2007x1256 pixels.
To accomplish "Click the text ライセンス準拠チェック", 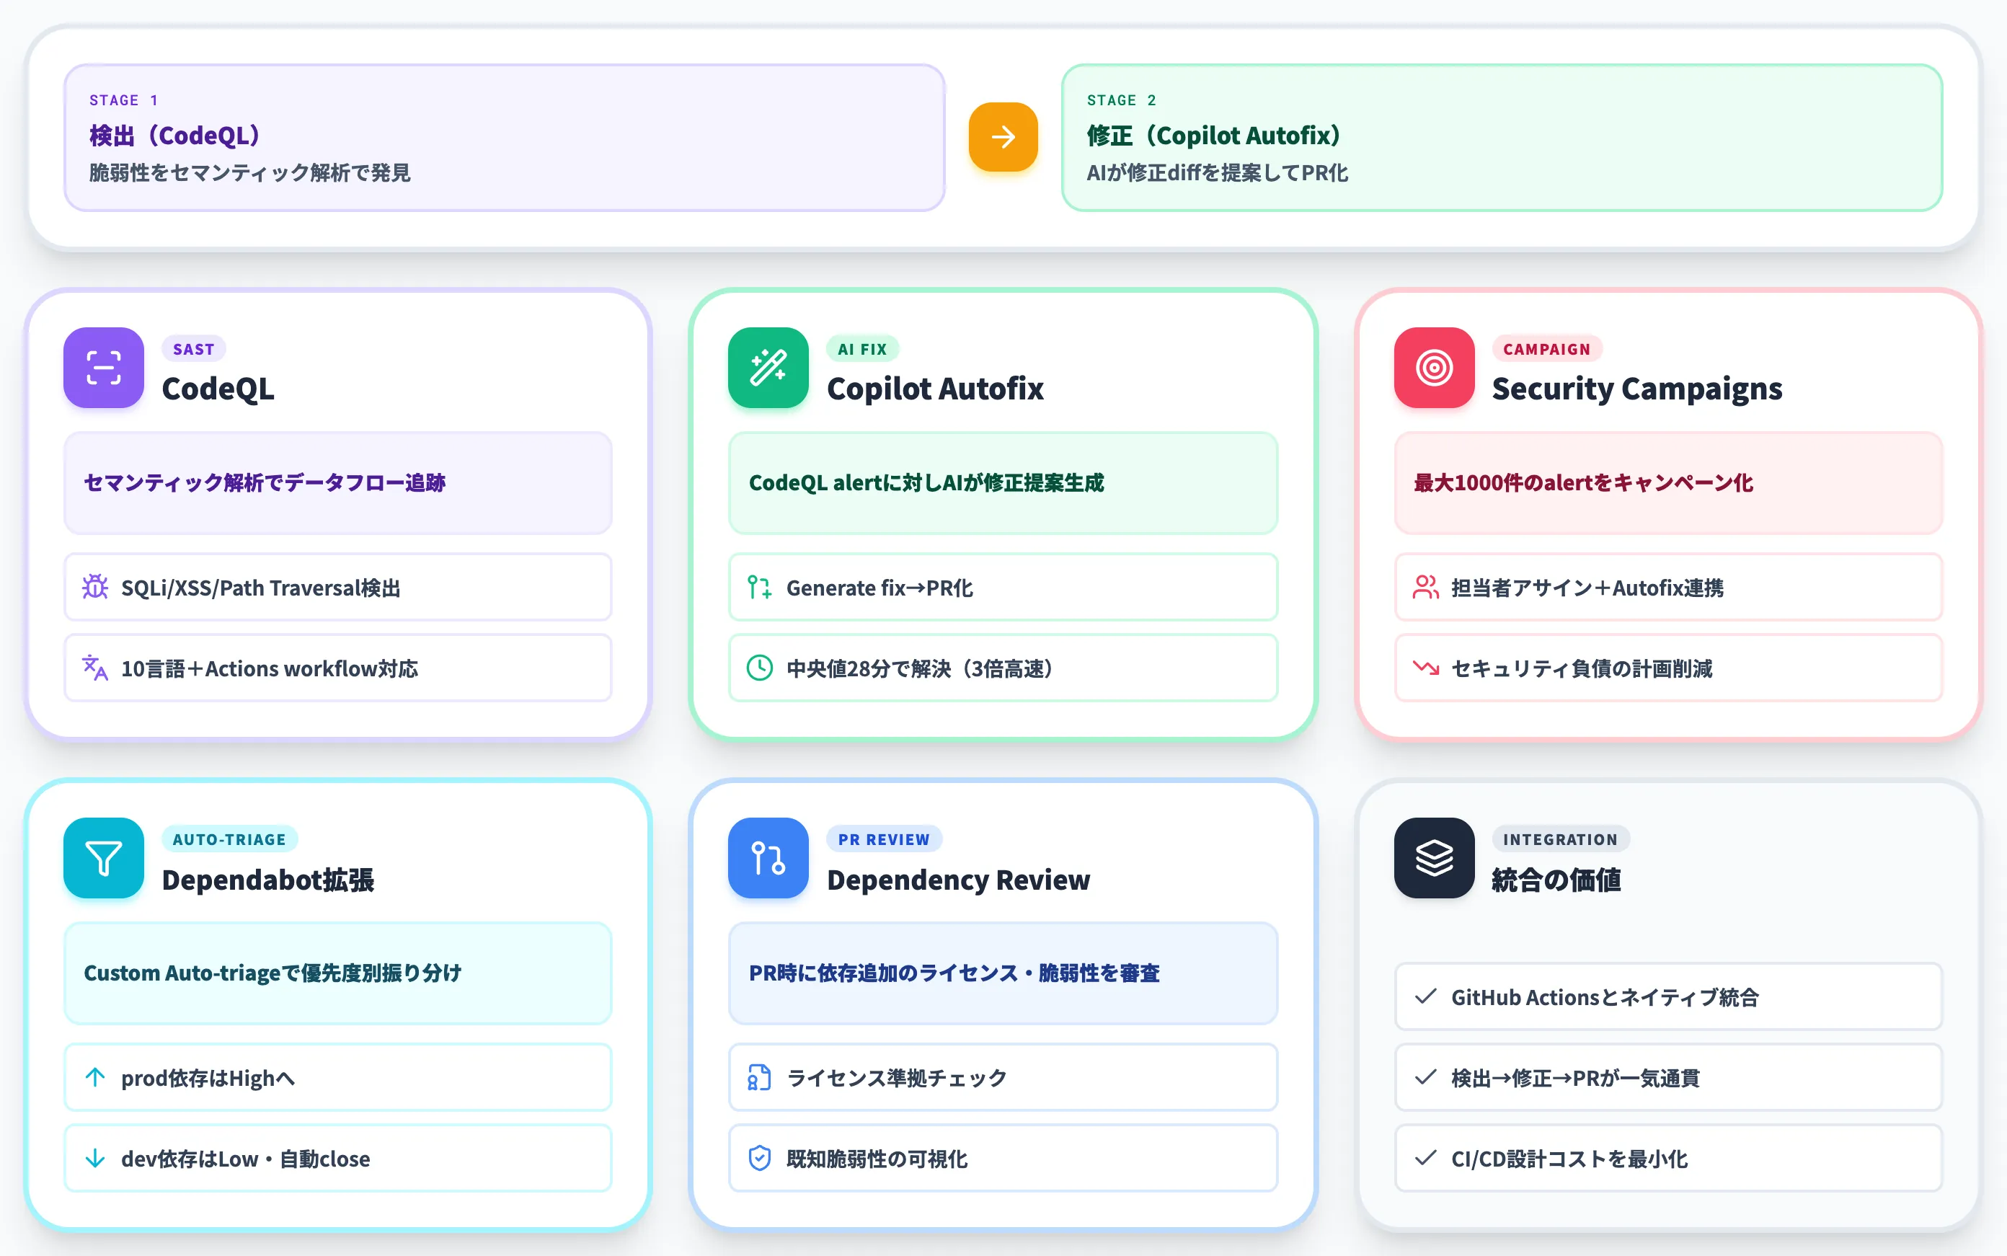I will pyautogui.click(x=897, y=1077).
